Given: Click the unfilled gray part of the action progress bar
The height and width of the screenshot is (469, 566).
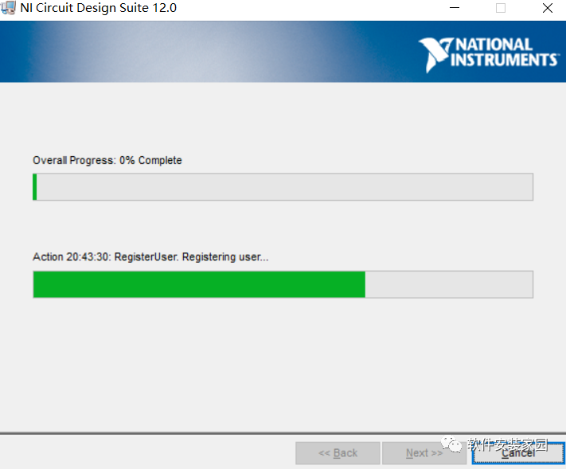Looking at the screenshot, I should [x=448, y=284].
